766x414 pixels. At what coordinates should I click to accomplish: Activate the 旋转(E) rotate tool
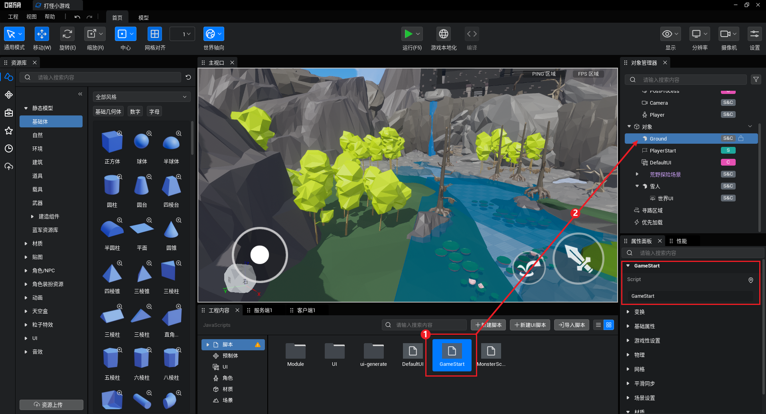coord(67,34)
